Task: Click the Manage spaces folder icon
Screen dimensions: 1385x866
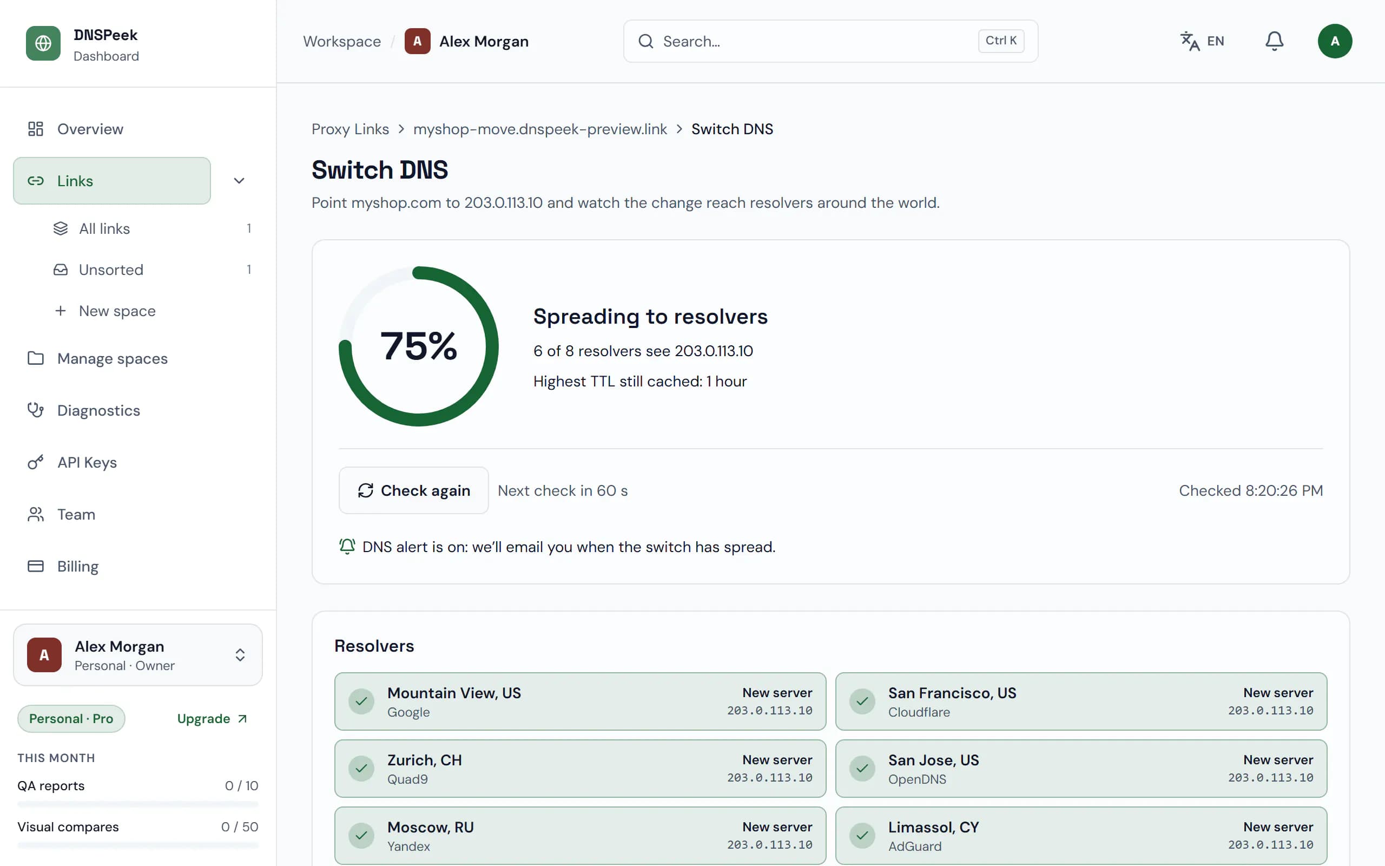Action: (36, 358)
